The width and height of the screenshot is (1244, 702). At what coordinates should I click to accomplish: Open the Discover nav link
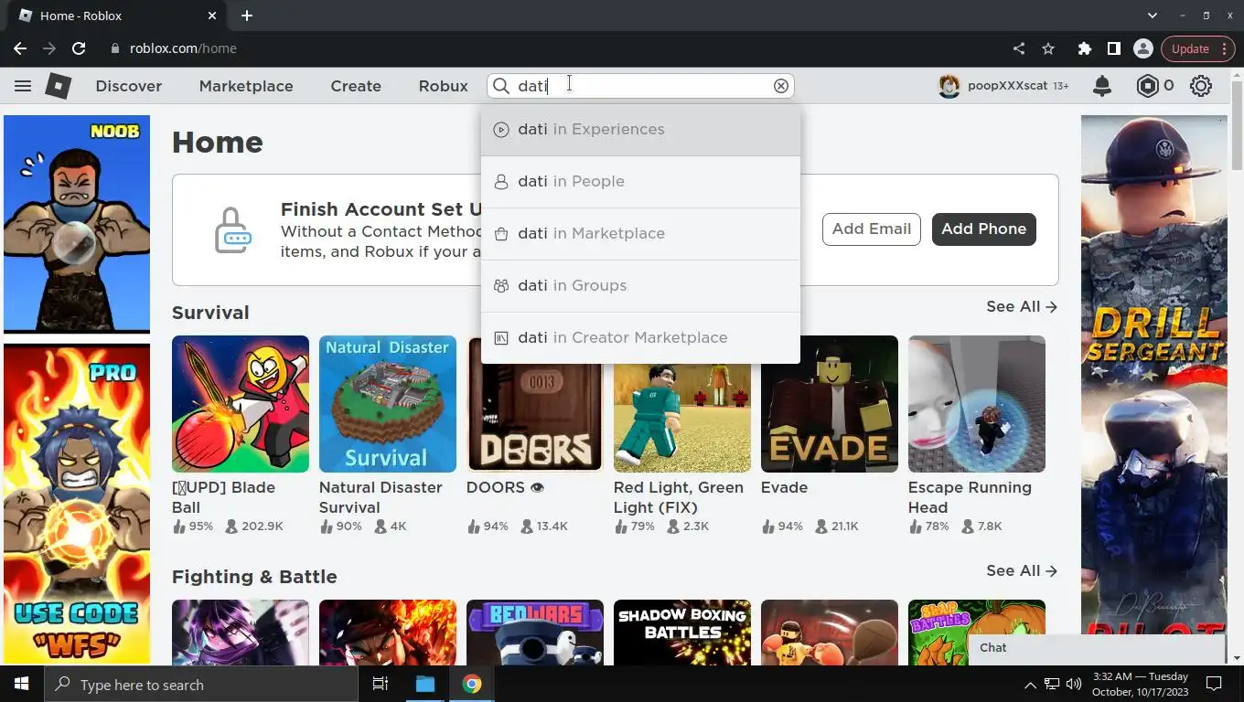tap(129, 86)
